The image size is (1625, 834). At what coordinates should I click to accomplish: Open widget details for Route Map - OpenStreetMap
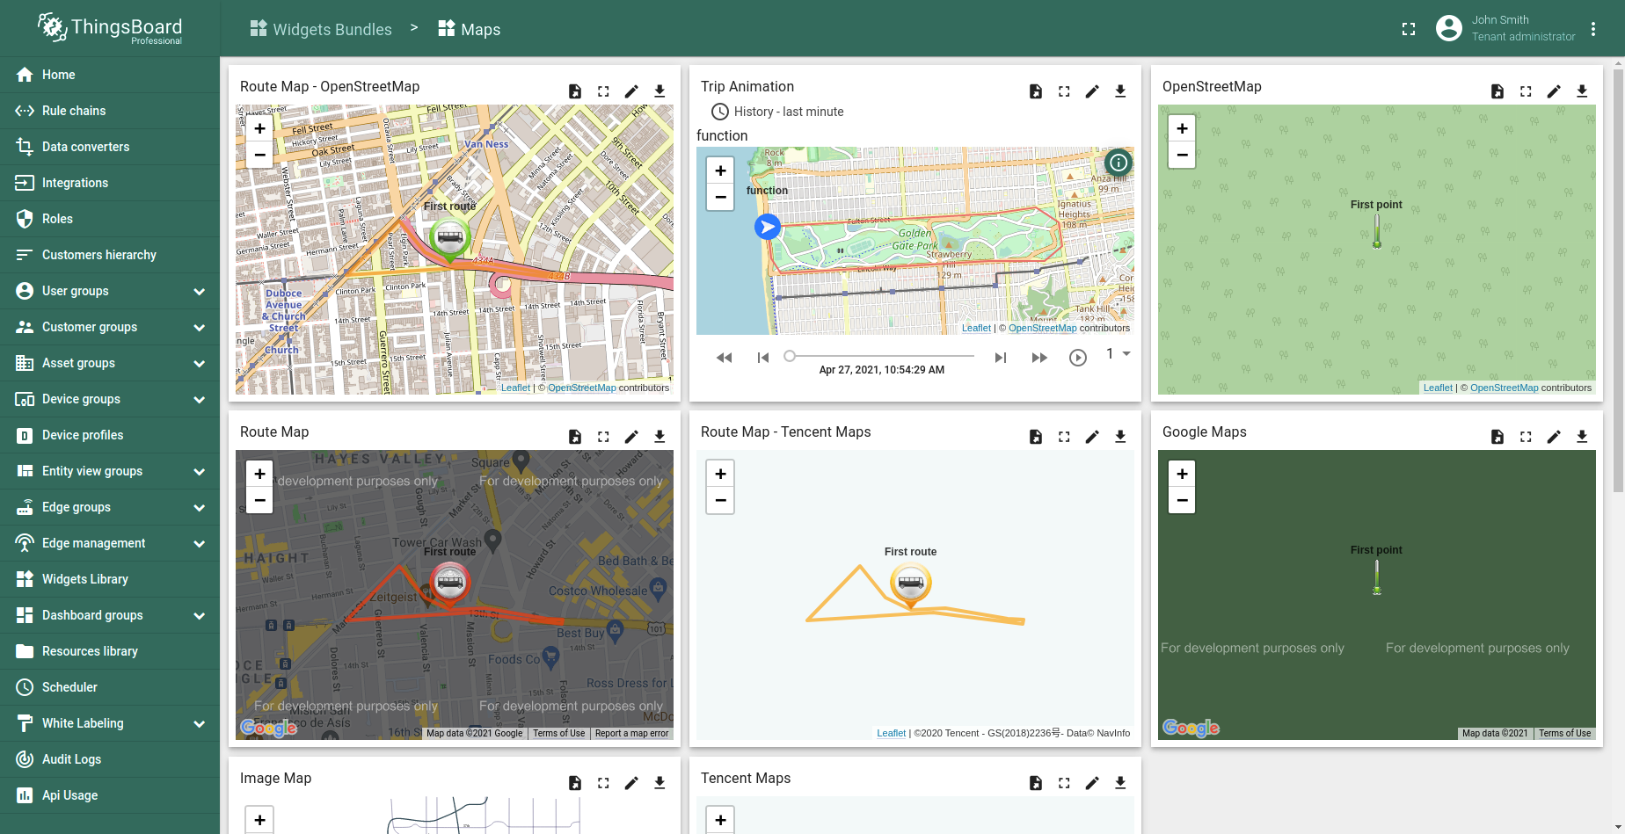pos(575,91)
